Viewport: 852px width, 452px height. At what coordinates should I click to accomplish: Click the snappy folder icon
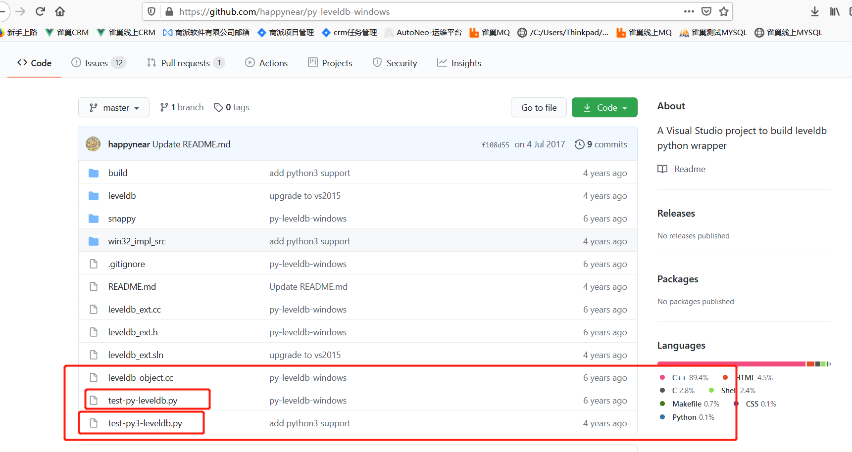94,218
